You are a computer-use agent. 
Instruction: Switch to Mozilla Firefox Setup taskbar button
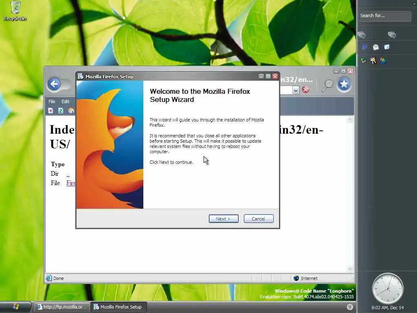[119, 307]
